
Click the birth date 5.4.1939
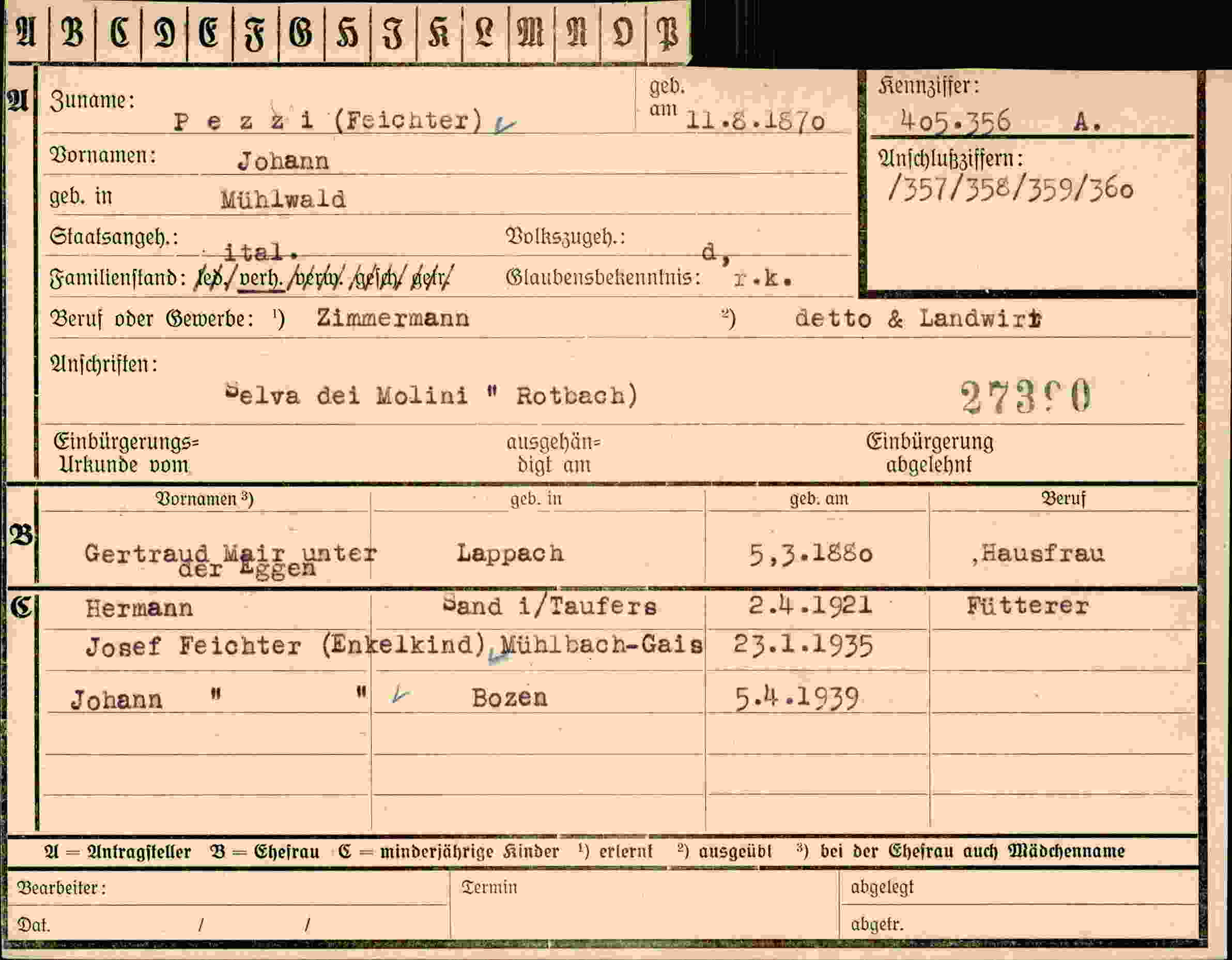(x=796, y=699)
